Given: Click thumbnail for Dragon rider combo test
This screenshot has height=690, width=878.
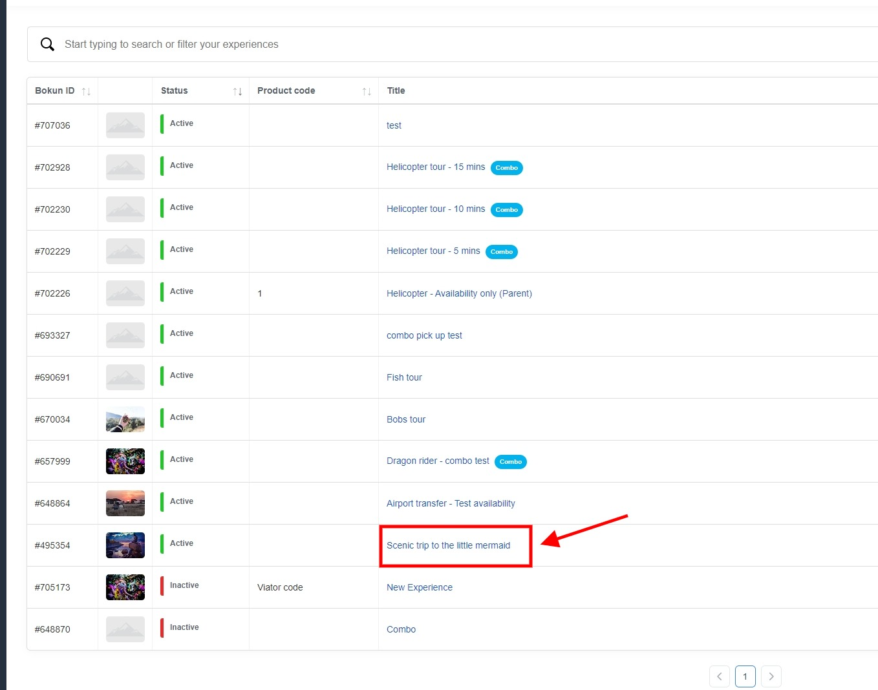Looking at the screenshot, I should click(125, 461).
